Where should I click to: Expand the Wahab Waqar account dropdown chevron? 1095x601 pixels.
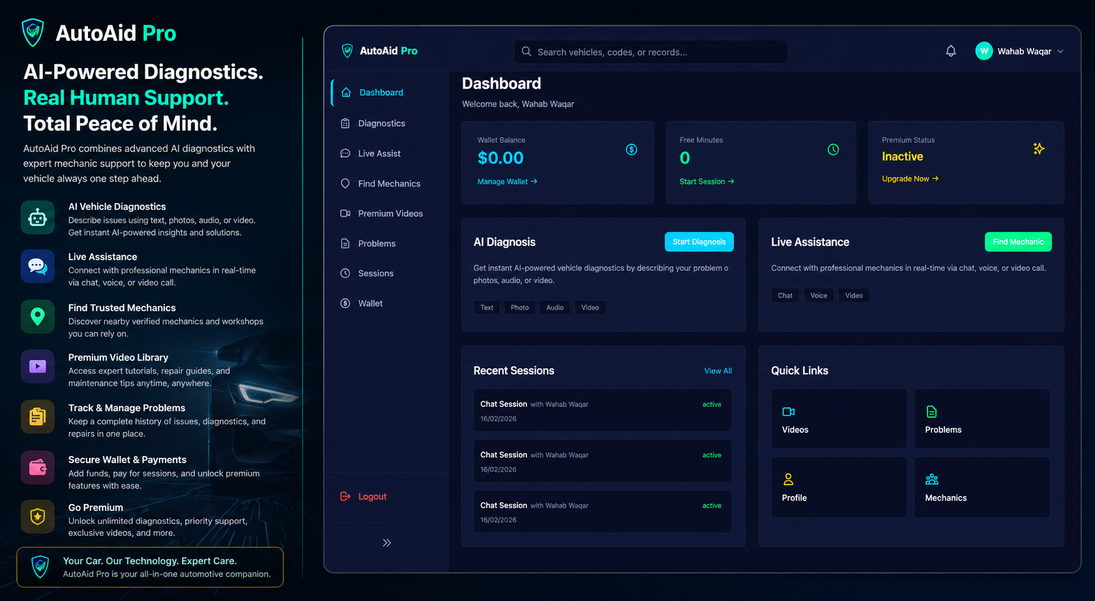[1060, 51]
